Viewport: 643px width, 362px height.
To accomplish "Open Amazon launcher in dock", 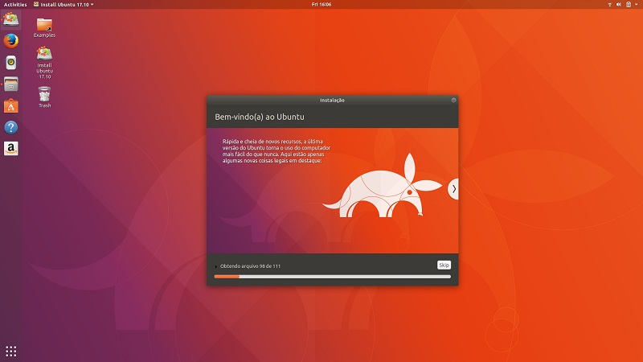I will (x=11, y=149).
